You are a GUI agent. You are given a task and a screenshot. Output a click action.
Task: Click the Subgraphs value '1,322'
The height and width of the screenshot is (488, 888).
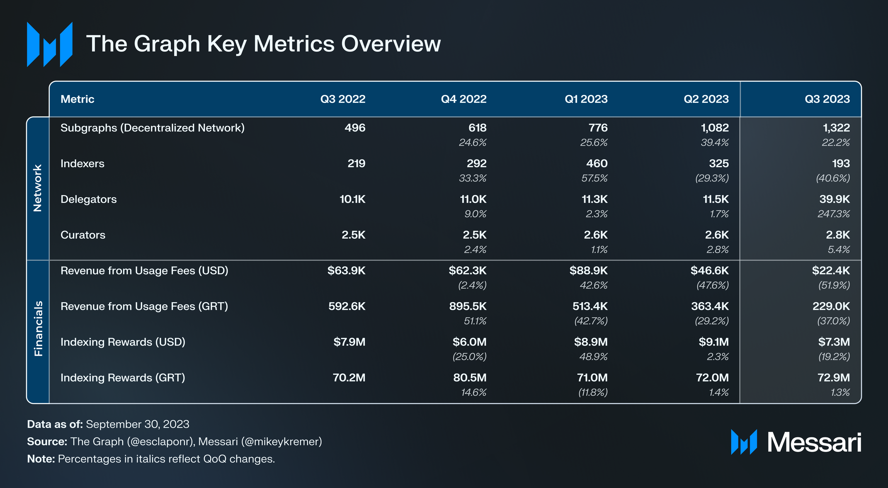[x=836, y=128]
